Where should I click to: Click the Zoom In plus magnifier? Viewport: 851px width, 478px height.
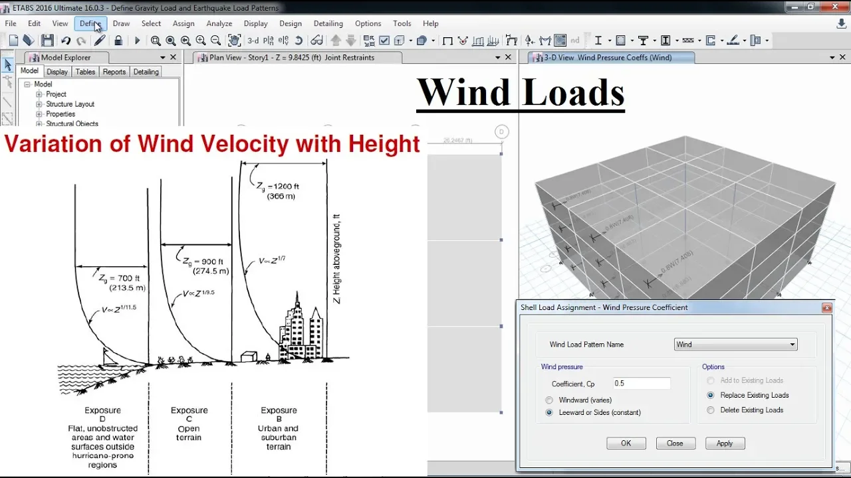pos(201,40)
